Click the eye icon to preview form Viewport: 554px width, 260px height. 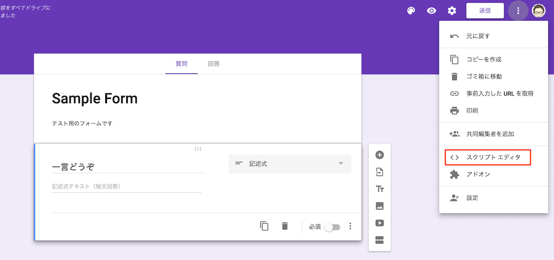pos(431,11)
